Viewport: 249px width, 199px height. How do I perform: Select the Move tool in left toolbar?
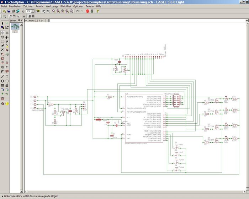click(2, 32)
